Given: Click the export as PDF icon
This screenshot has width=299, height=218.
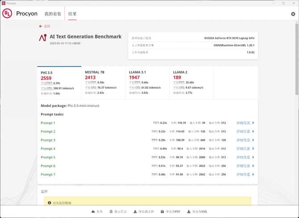Looking at the screenshot, I should pos(162,212).
